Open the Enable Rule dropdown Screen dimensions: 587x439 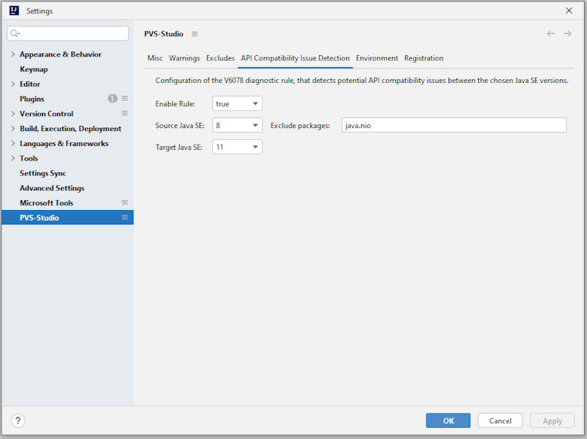pyautogui.click(x=237, y=104)
